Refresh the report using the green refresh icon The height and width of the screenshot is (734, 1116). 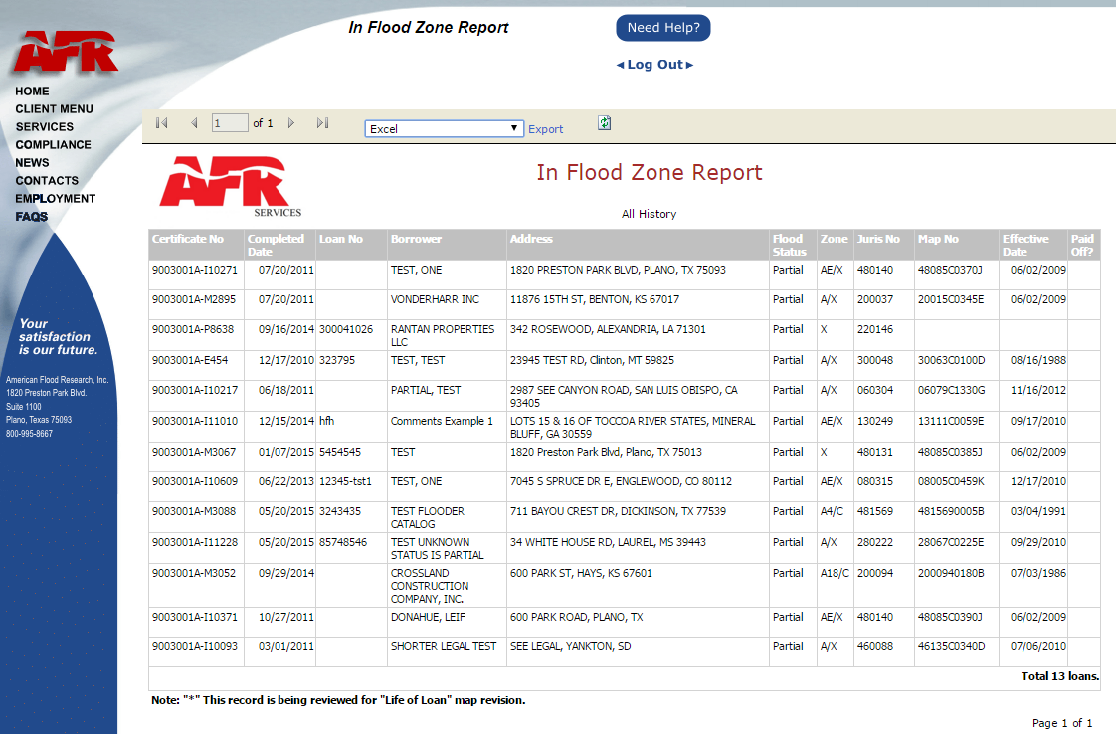[604, 122]
